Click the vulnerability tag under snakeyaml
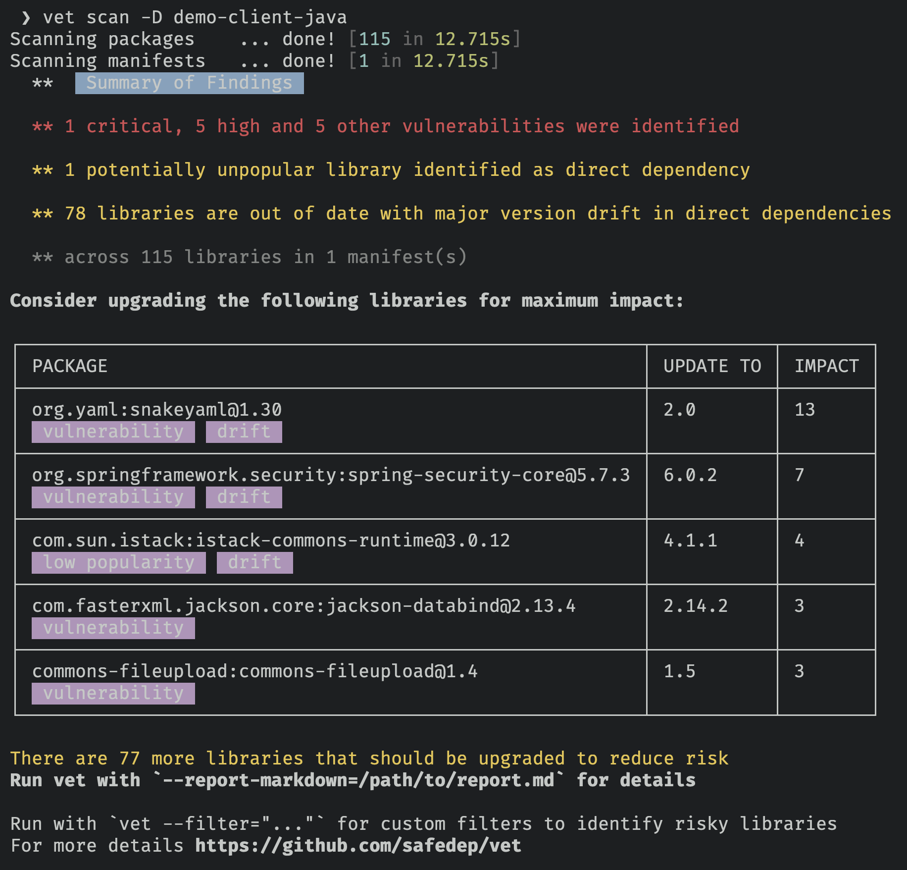This screenshot has width=907, height=870. click(x=113, y=432)
